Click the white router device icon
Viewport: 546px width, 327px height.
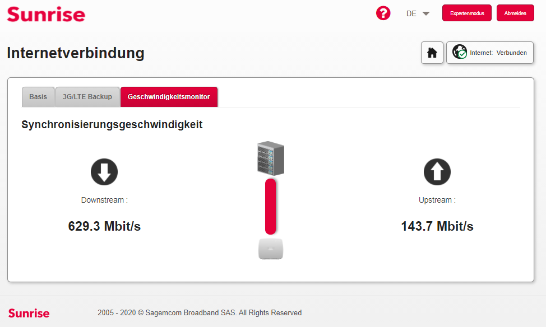point(271,249)
